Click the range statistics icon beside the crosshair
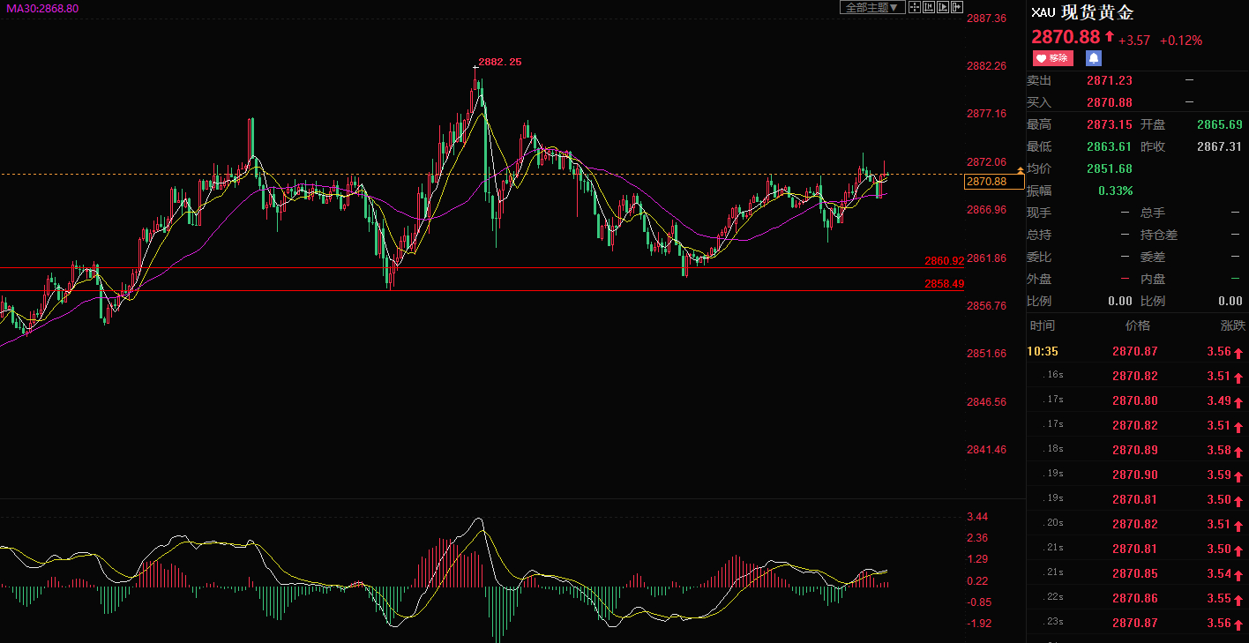 click(928, 7)
